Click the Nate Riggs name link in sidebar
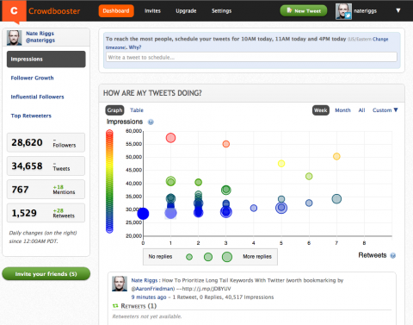The image size is (413, 325). tap(40, 34)
